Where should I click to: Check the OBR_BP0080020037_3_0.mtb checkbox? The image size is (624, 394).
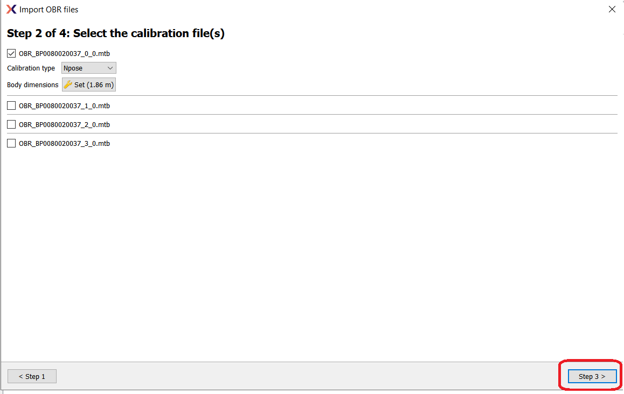(11, 143)
